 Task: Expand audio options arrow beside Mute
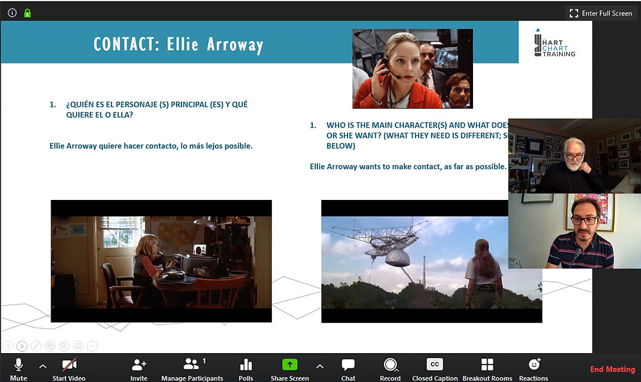(x=43, y=367)
